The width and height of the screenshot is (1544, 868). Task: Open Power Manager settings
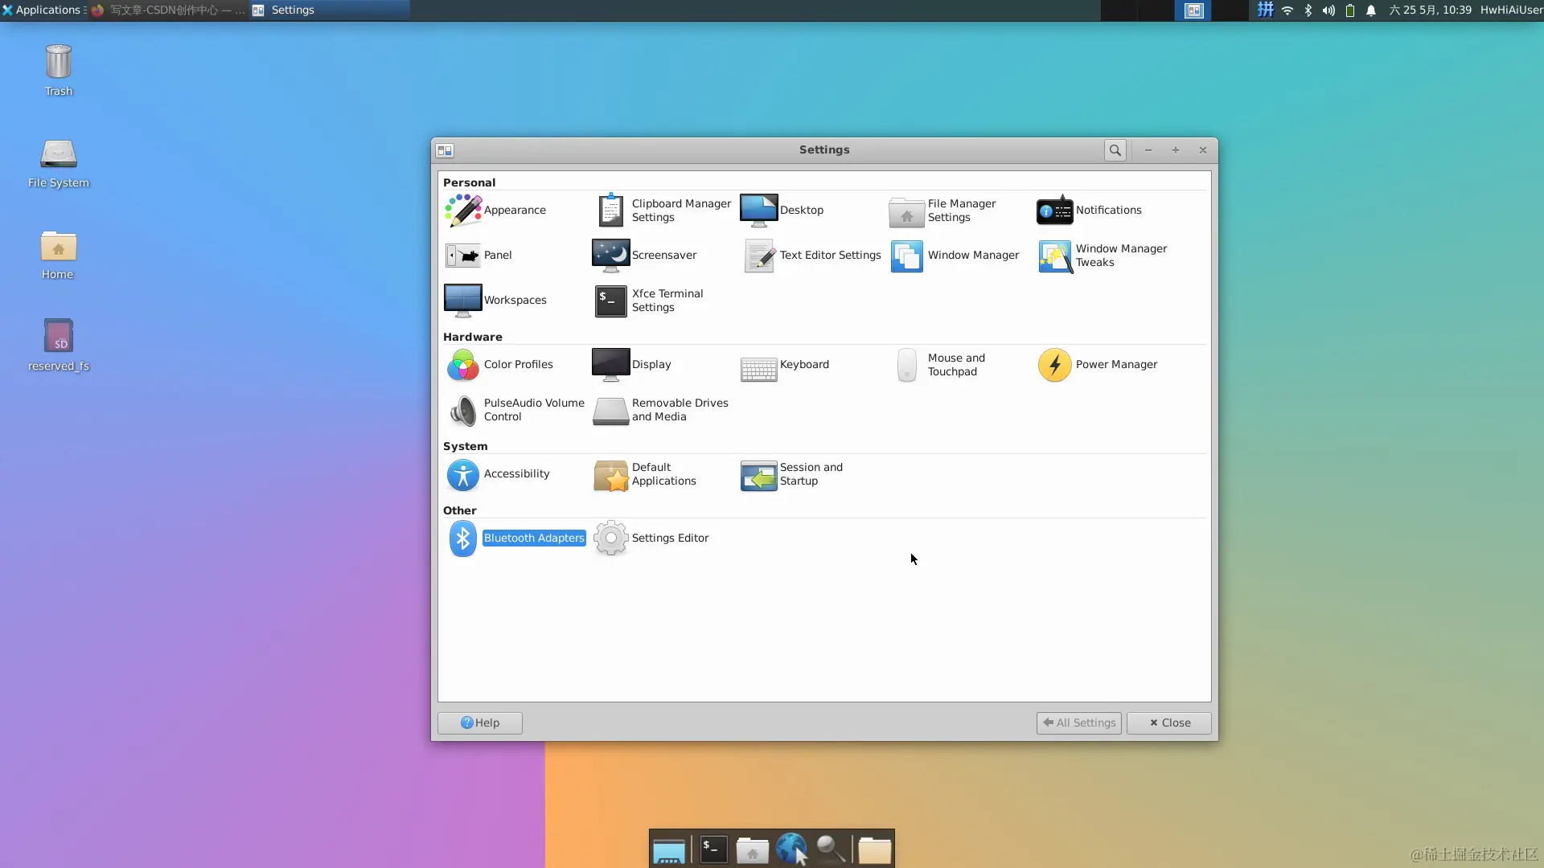click(x=1098, y=365)
